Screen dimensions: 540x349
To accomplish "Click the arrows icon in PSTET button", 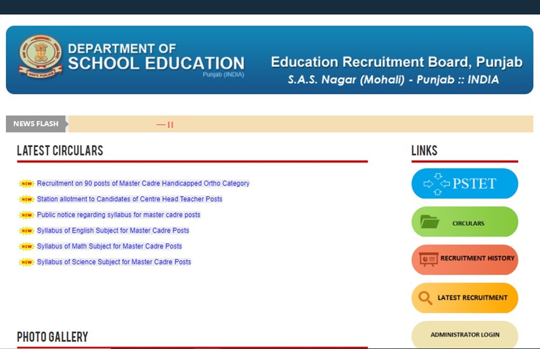I will click(x=437, y=184).
